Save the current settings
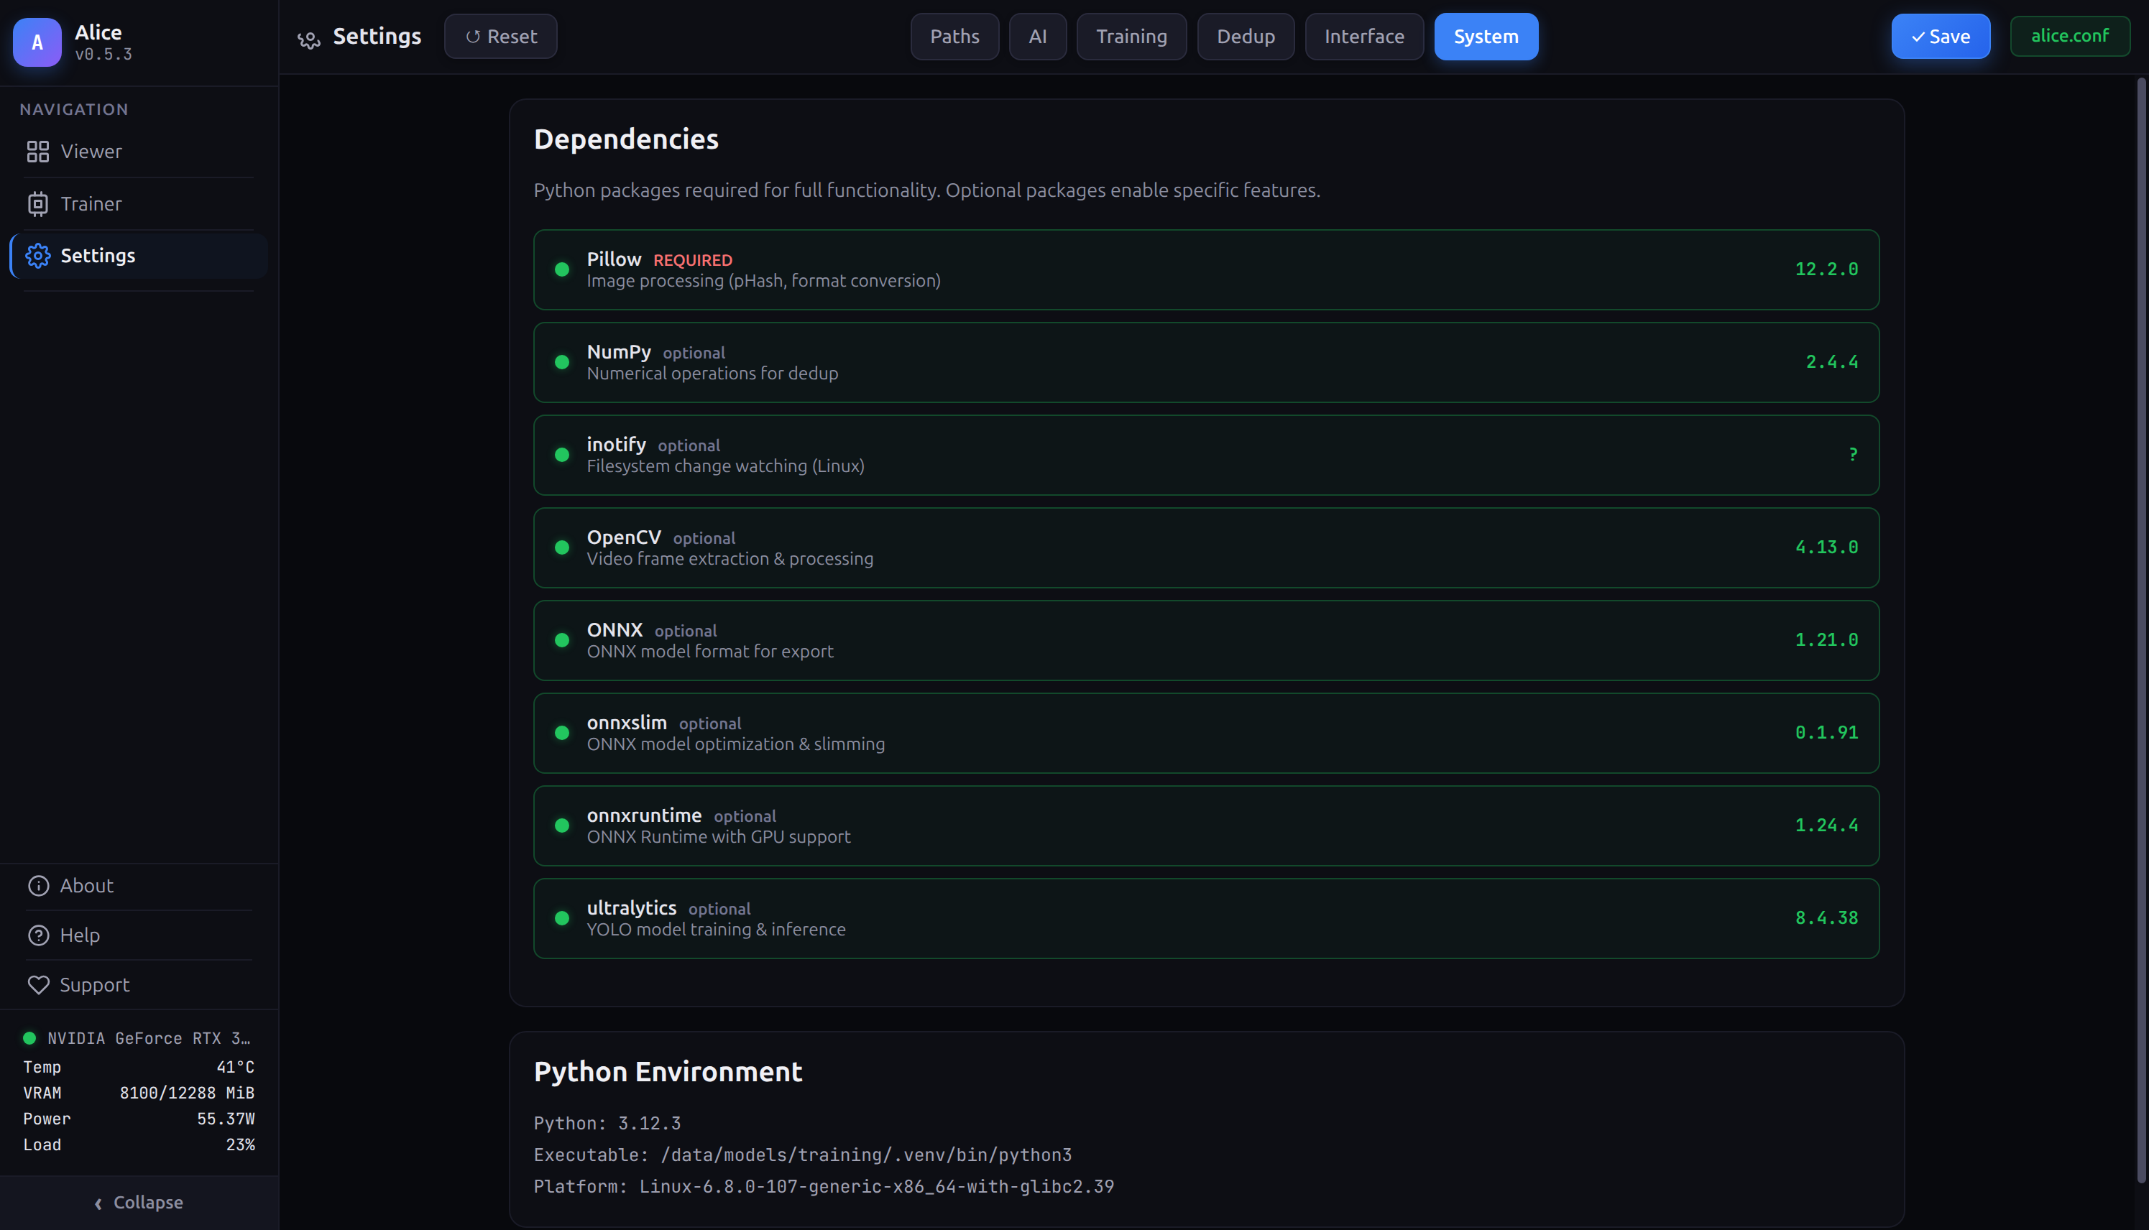This screenshot has height=1230, width=2149. coord(1941,37)
